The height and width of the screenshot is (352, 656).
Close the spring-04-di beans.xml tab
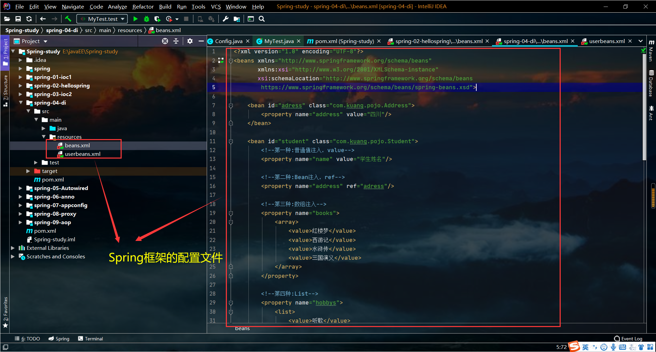click(573, 41)
